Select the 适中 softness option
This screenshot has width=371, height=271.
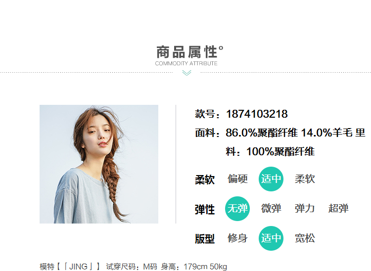pos(271,179)
